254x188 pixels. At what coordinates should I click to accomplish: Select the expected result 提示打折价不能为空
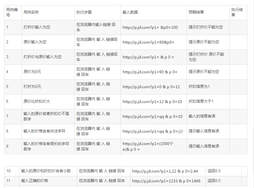(x=206, y=27)
